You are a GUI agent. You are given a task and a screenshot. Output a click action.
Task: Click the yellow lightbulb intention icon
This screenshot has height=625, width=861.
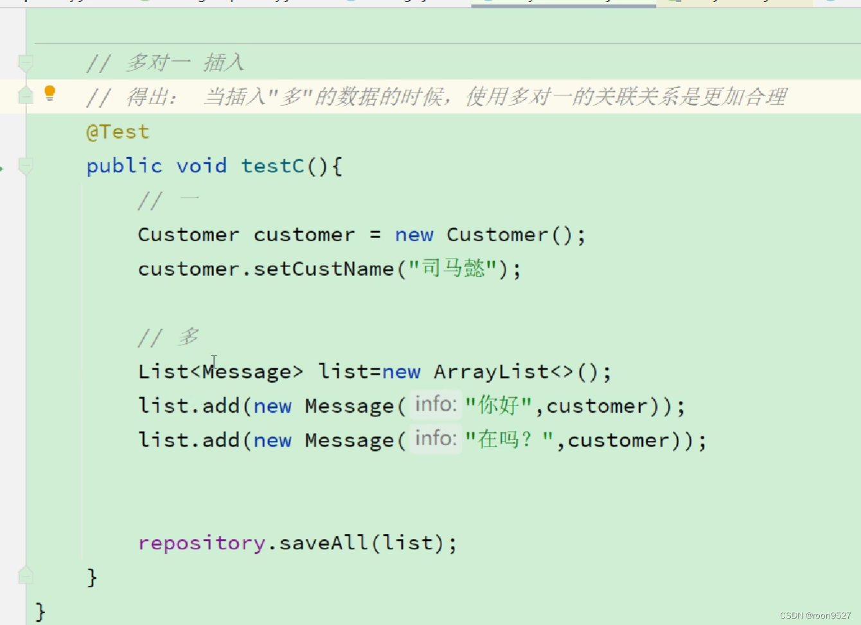click(49, 93)
